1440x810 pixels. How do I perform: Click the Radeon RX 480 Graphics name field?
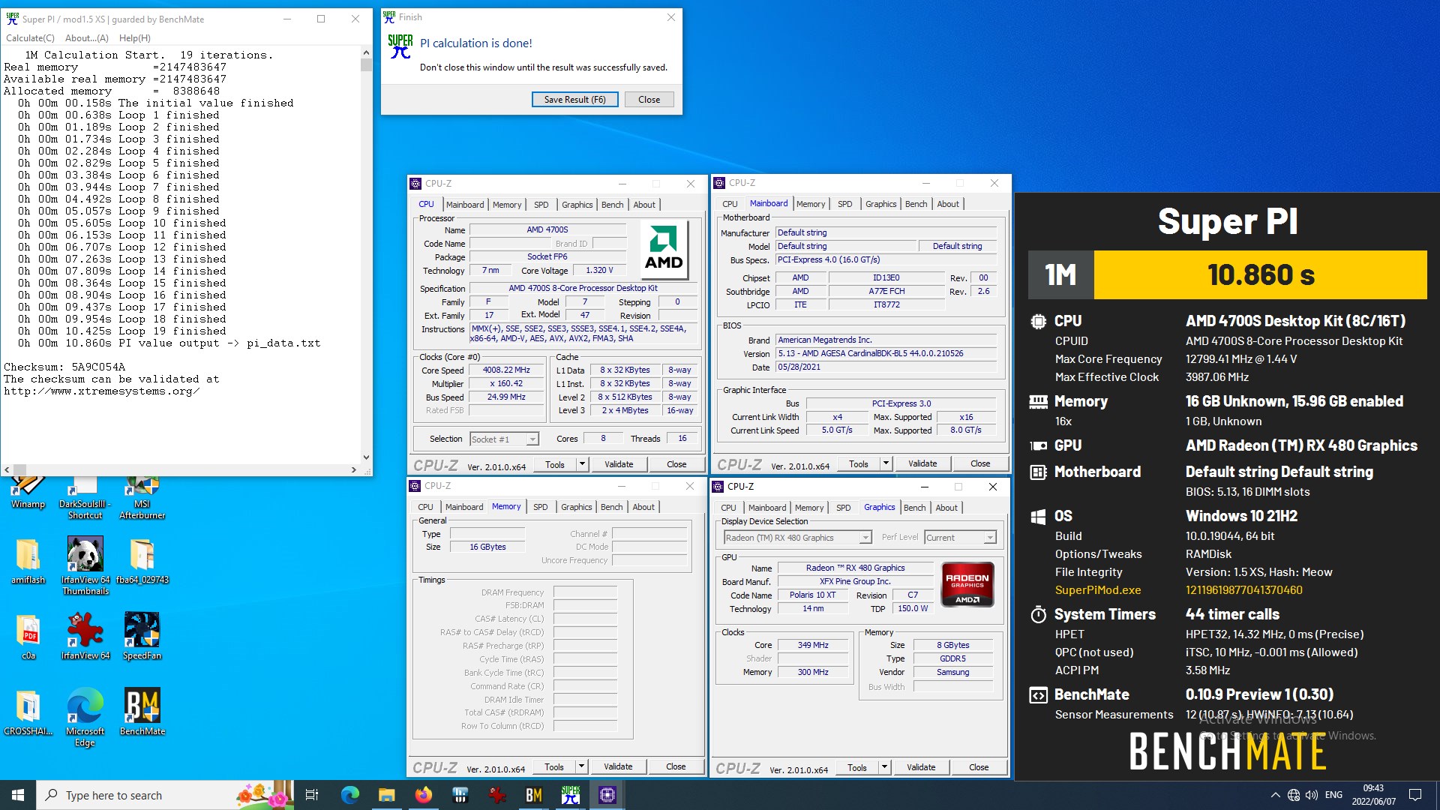[855, 568]
